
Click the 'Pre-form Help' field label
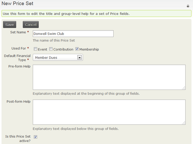point(20,66)
